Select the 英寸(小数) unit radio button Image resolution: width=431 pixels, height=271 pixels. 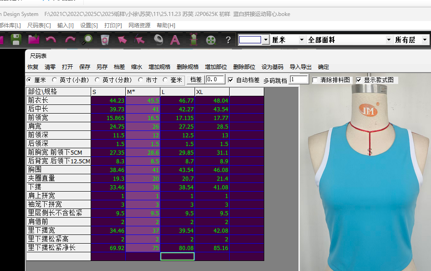[55, 80]
